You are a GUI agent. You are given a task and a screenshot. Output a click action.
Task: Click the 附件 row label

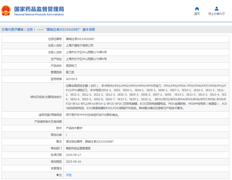coord(59,128)
